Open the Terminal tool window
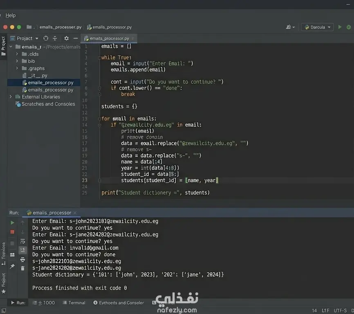This screenshot has height=314, width=354. tap(74, 303)
